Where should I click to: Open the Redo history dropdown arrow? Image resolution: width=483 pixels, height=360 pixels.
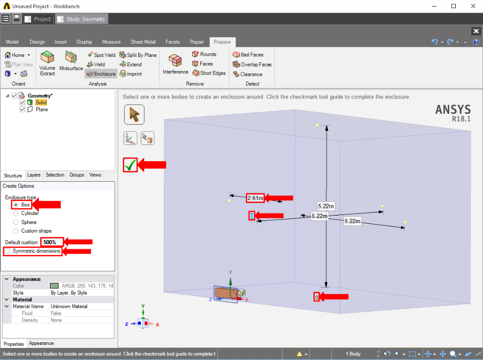457,42
